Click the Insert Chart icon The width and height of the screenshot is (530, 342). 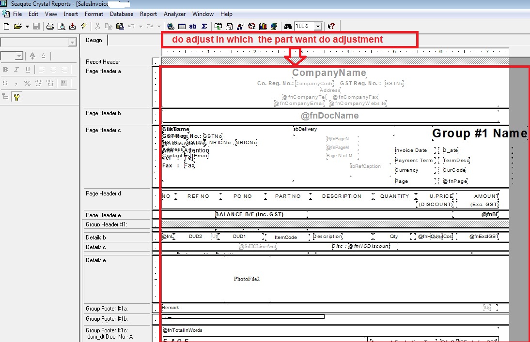[x=263, y=26]
